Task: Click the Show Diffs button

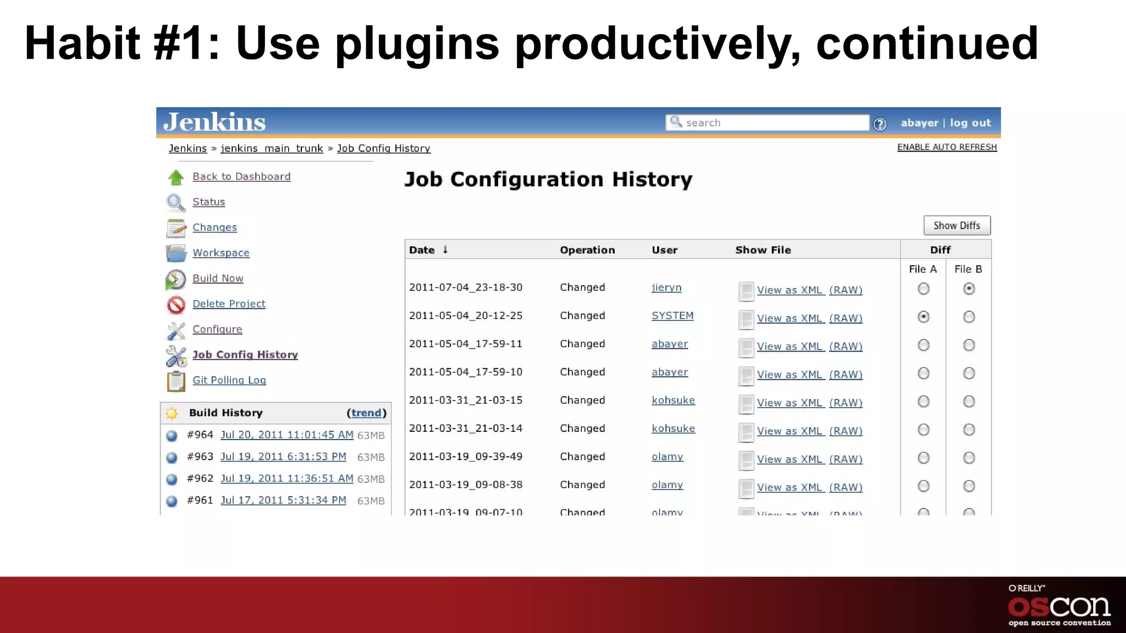Action: (x=957, y=225)
